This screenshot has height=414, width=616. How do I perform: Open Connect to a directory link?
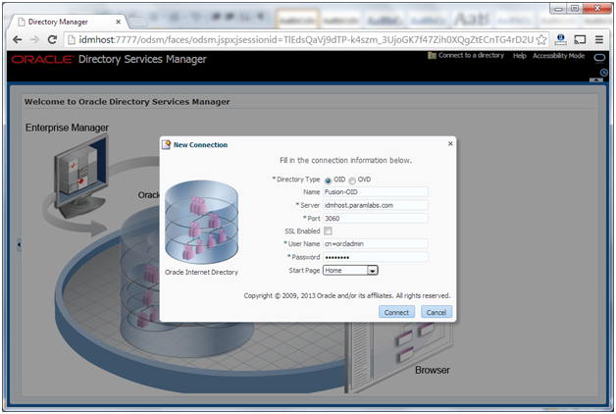click(x=471, y=55)
